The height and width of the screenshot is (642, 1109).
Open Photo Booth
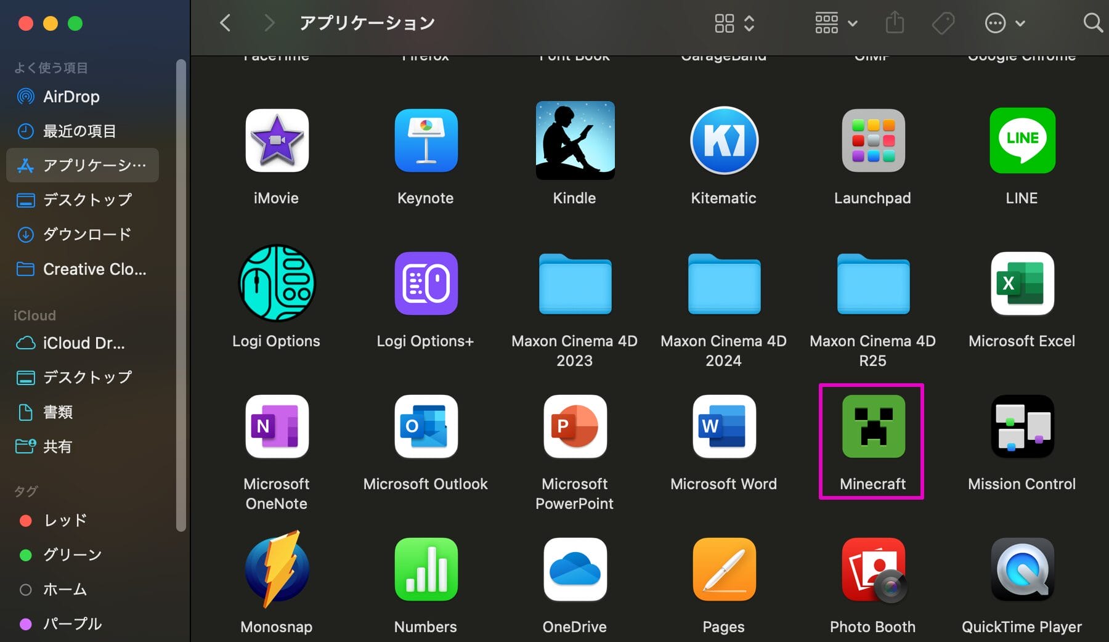click(x=872, y=570)
